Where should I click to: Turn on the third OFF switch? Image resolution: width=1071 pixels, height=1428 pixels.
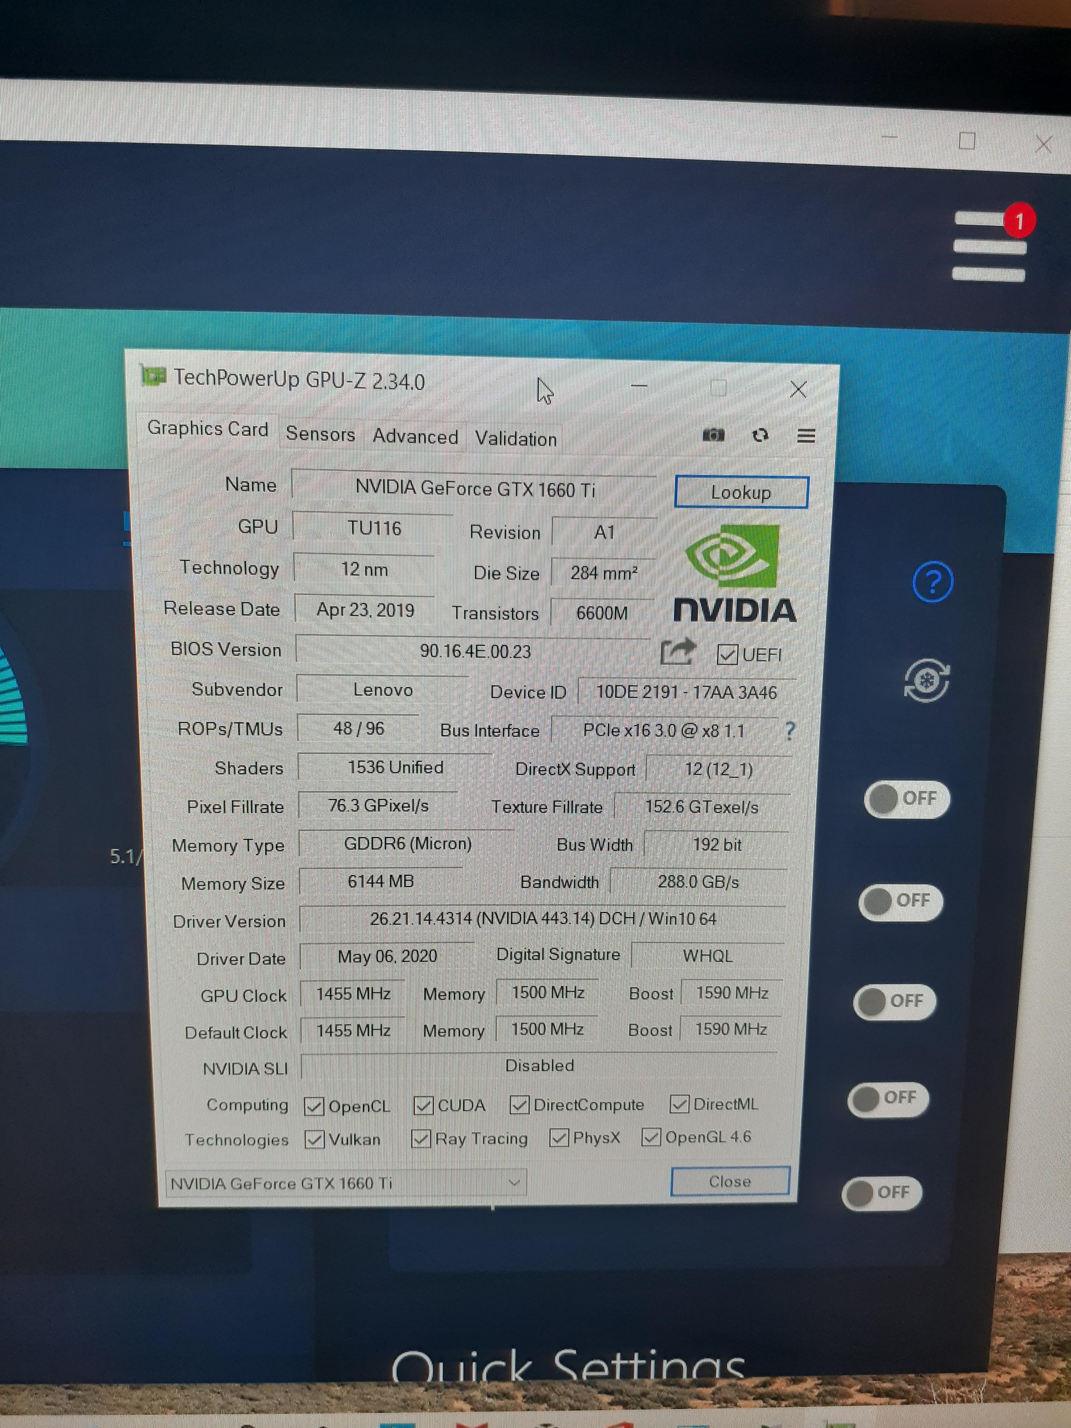(895, 1001)
